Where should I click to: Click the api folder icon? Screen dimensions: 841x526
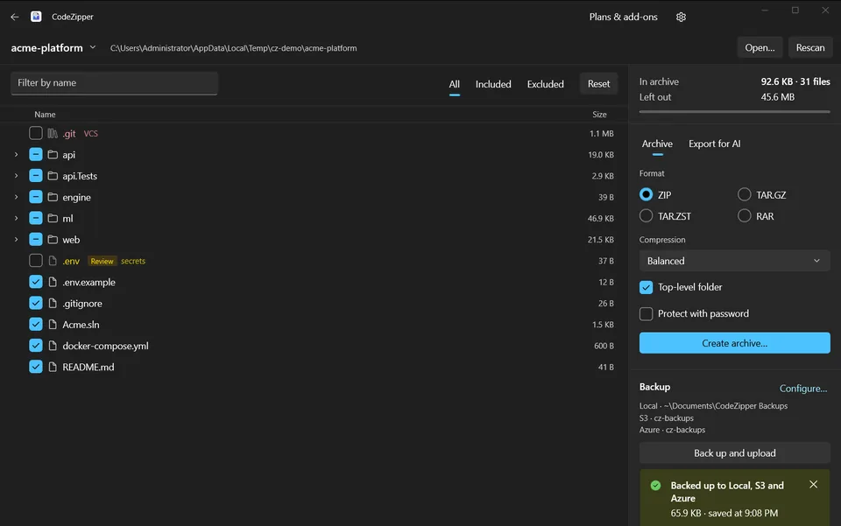pos(53,155)
